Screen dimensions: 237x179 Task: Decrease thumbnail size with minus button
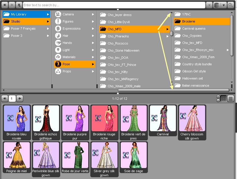point(218,100)
